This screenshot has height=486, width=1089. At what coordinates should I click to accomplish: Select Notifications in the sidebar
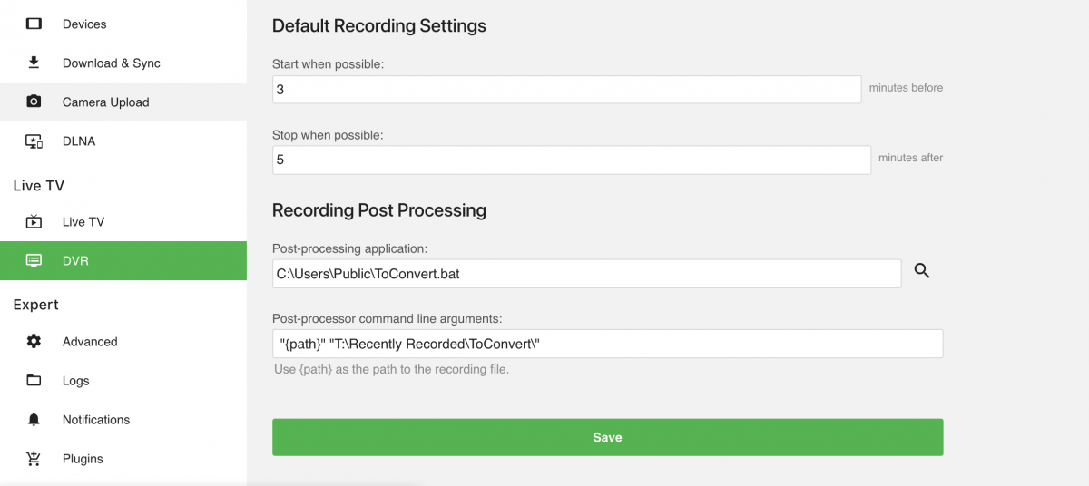click(x=96, y=419)
